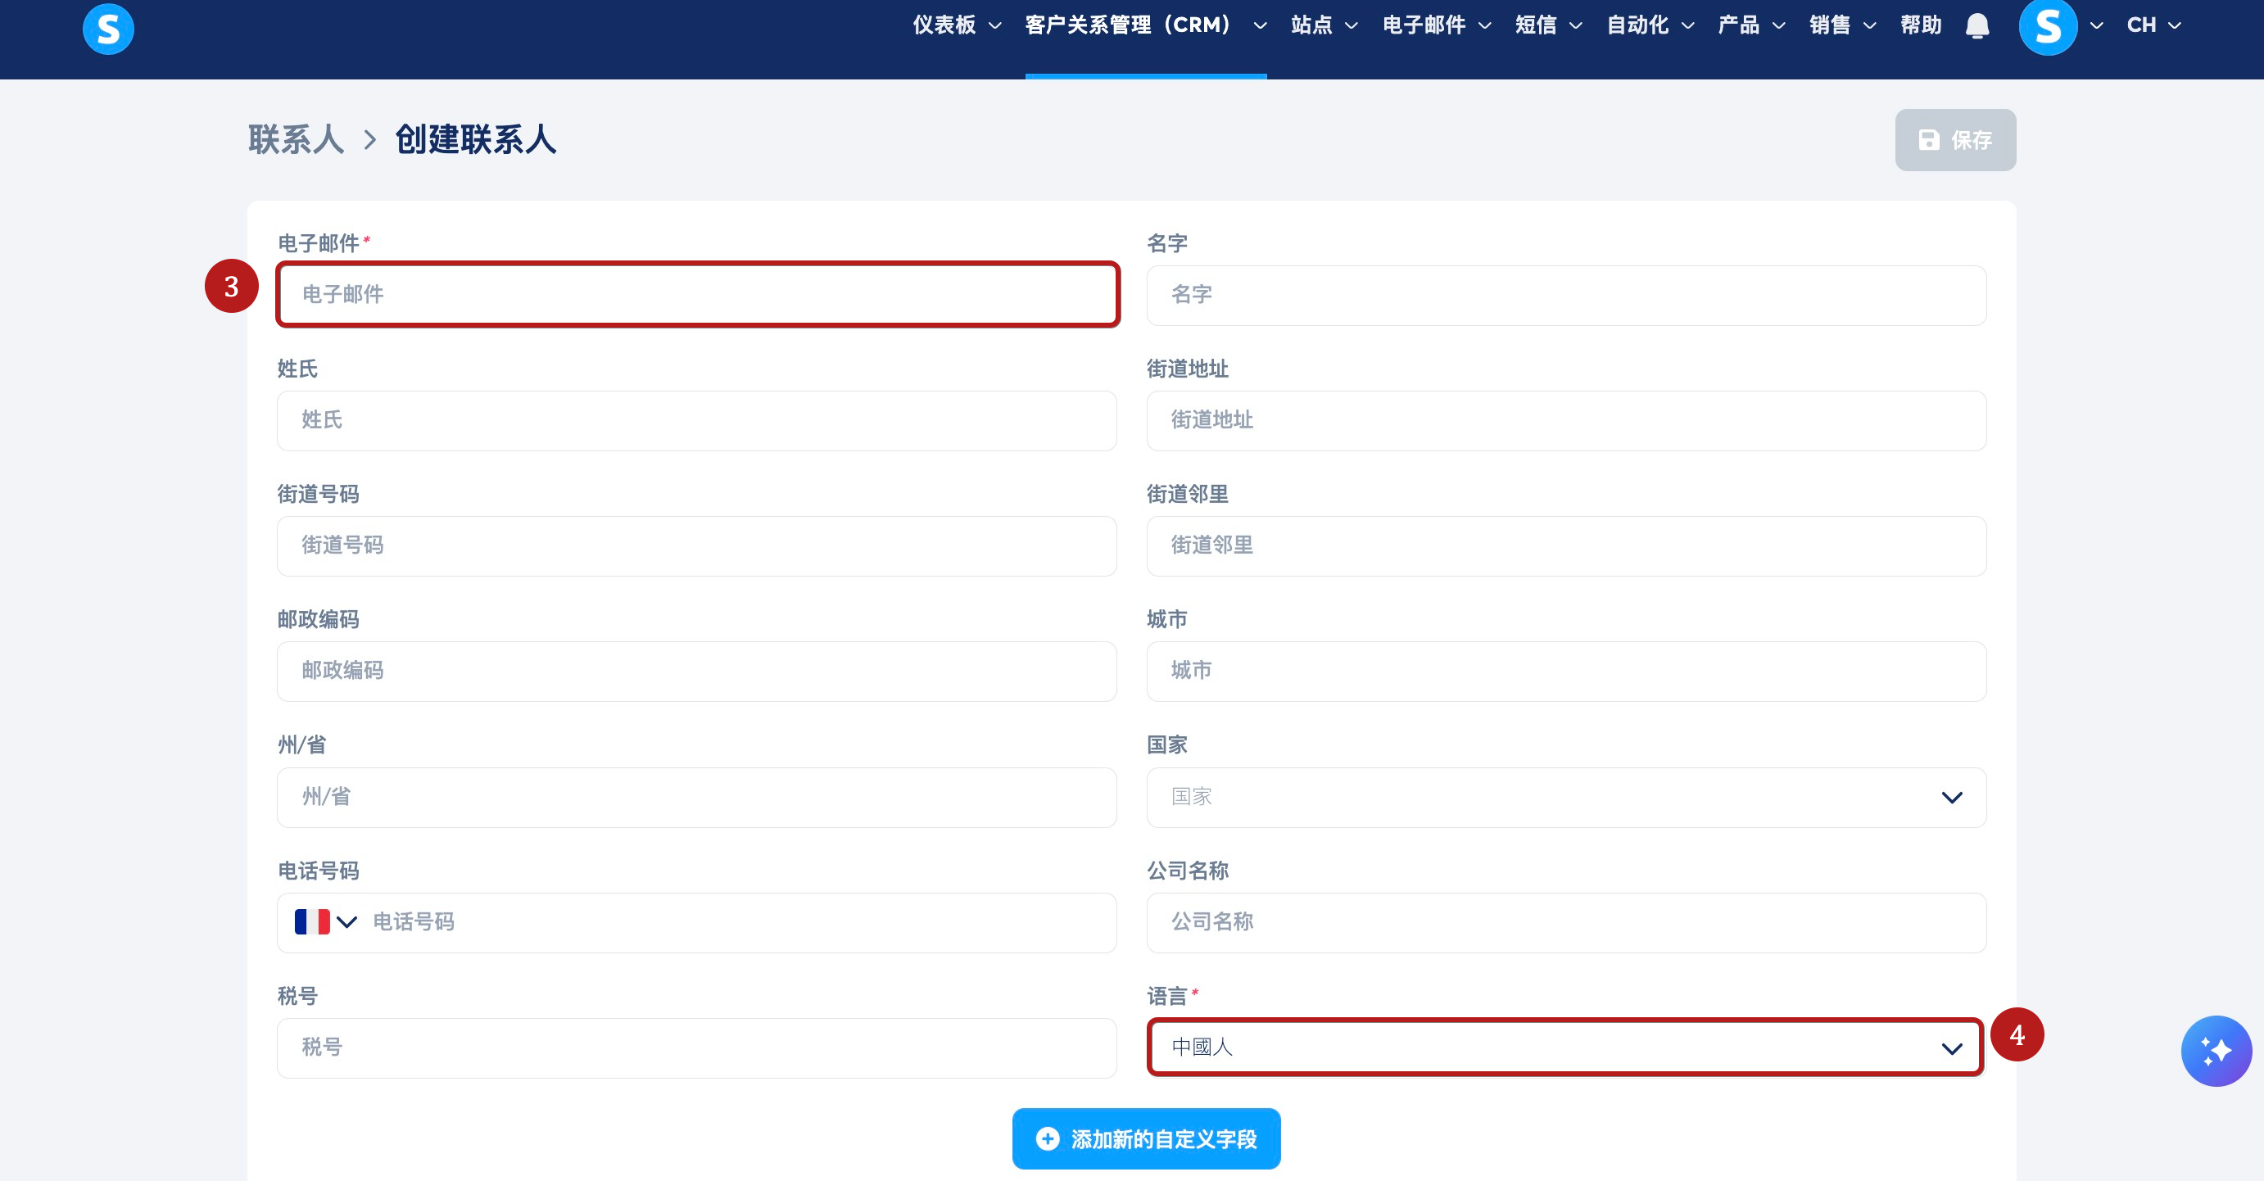Open the AI assistant sparkle button
The height and width of the screenshot is (1181, 2264).
tap(2215, 1050)
